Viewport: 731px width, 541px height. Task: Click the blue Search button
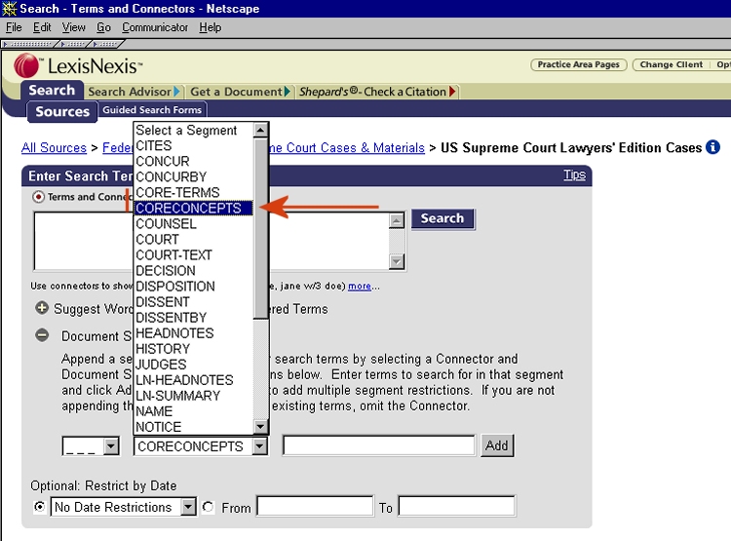coord(442,218)
